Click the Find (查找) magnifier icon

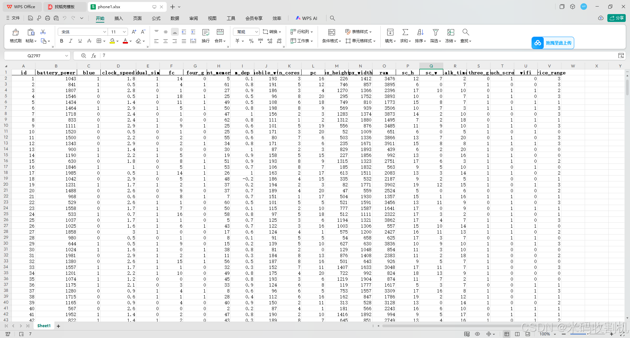[x=466, y=32]
